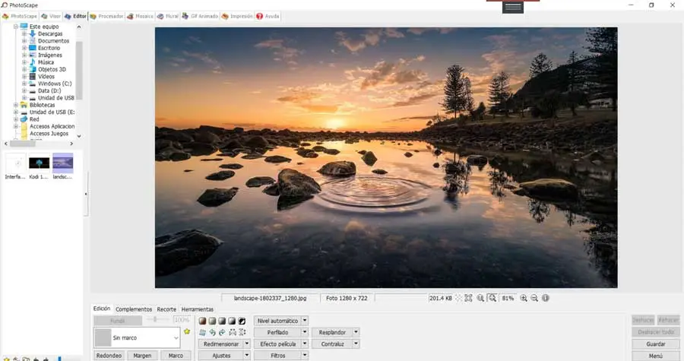Viewport: 684px width, 361px height.
Task: Click the frame opacity slider handle
Action: click(155, 319)
